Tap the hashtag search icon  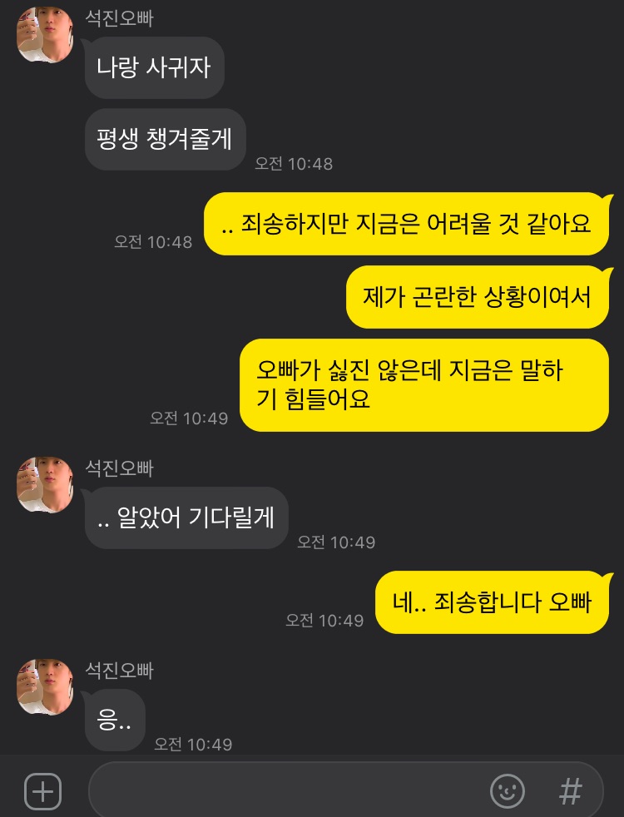pos(570,791)
